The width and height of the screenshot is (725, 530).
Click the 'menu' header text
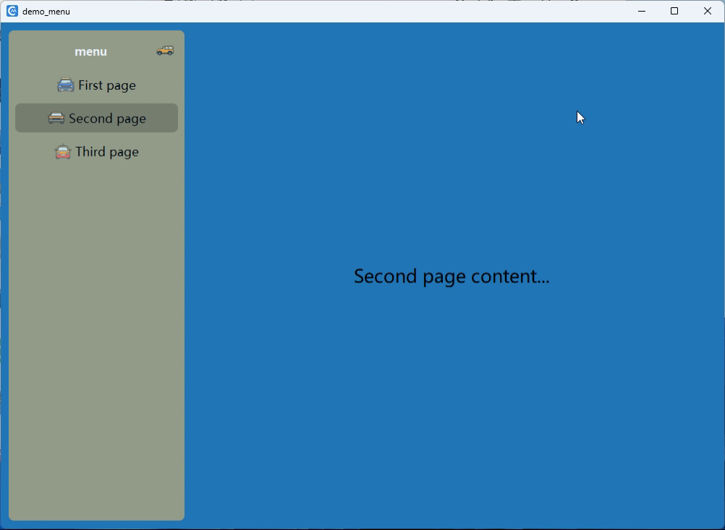tap(90, 51)
